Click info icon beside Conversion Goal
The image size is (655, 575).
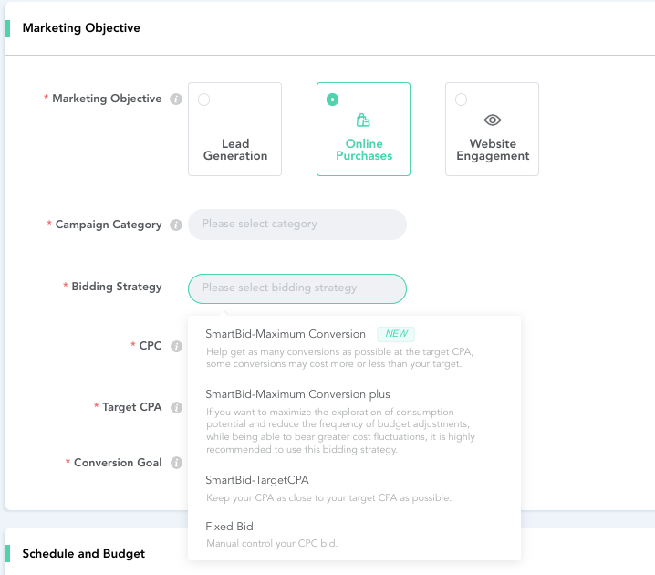coord(176,464)
